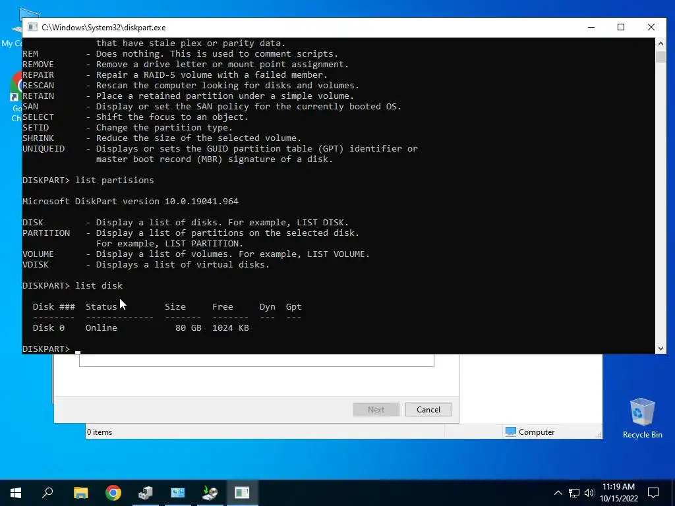Click the SHRINK command line
Viewport: 675px width, 506px height.
[x=162, y=138]
